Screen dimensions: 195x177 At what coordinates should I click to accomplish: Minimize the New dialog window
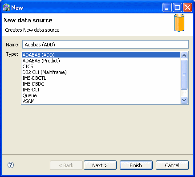(167, 8)
